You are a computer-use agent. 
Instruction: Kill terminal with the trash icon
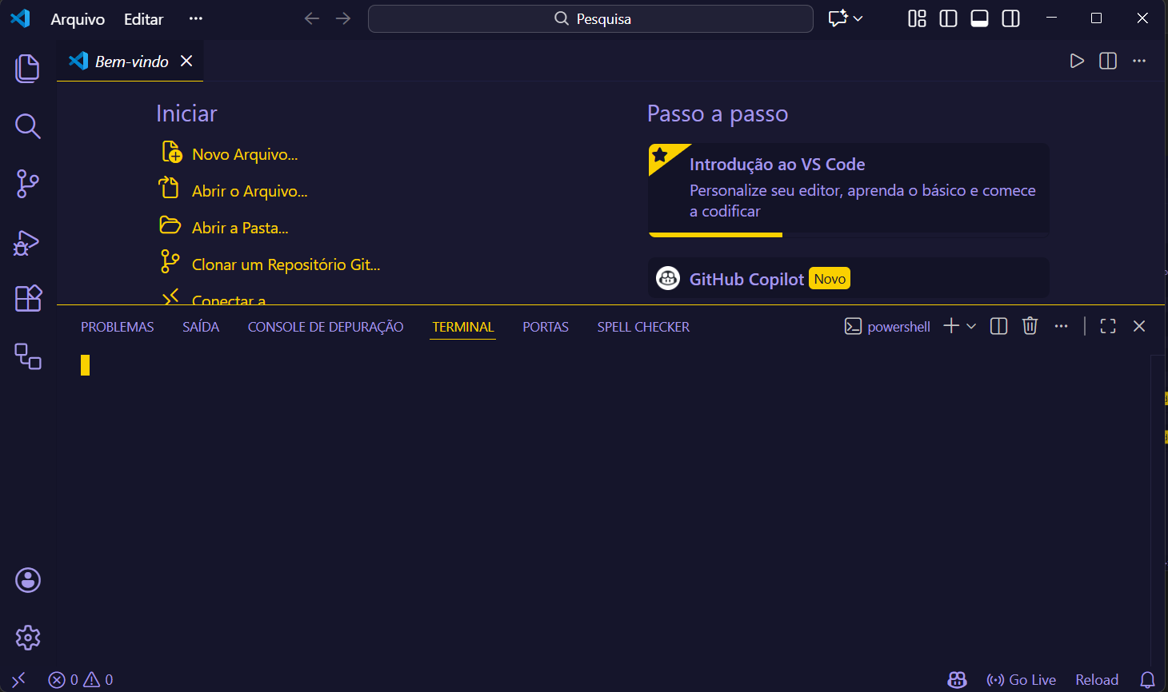click(1030, 326)
